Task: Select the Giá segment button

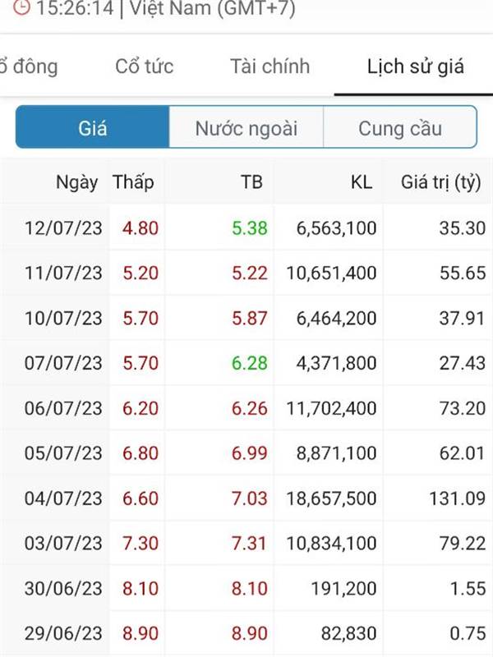Action: 93,127
